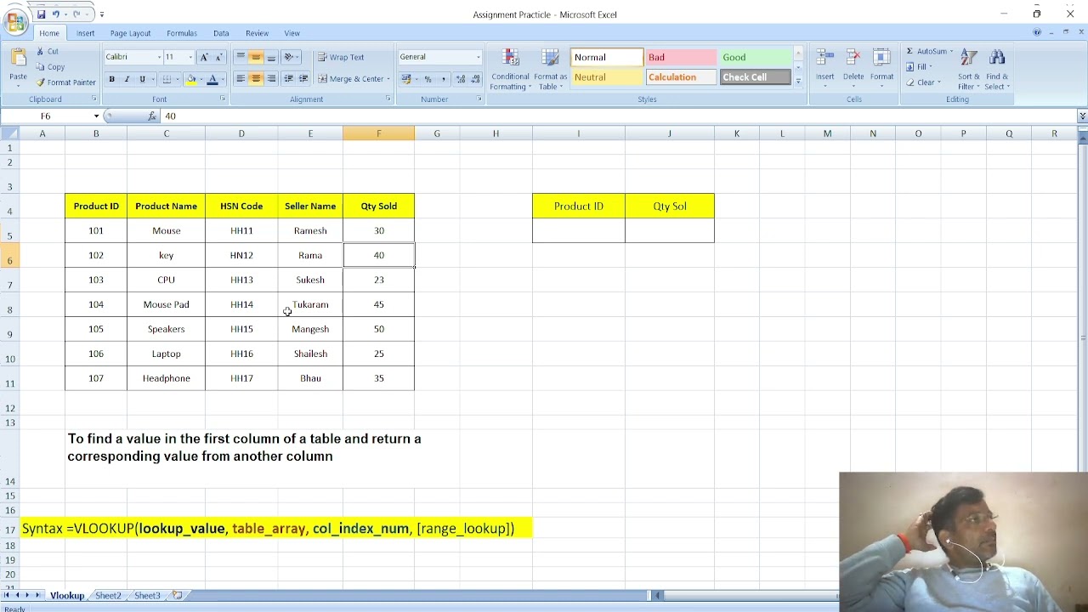Open the font size 11 dropdown

[x=190, y=57]
